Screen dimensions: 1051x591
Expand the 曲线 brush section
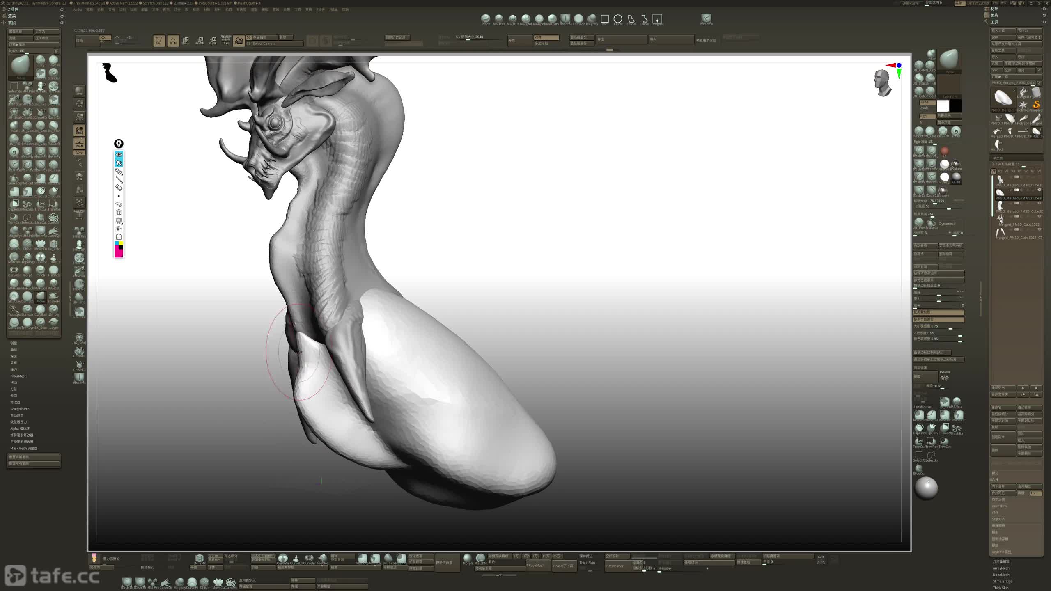click(14, 350)
